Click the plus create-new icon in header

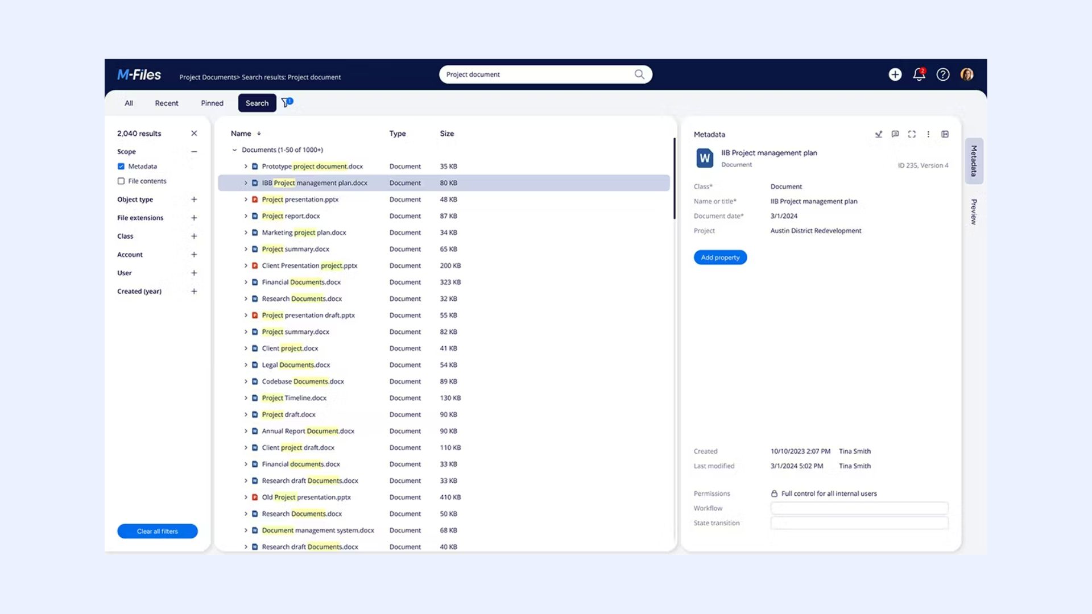(895, 74)
